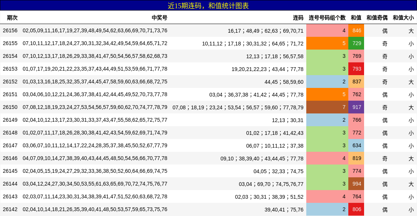Select period number 26151

click(10, 94)
